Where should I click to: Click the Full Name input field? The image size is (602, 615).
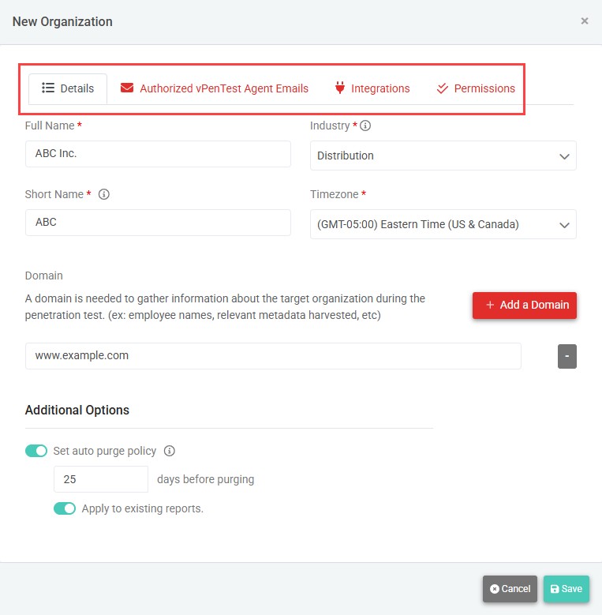tap(158, 154)
